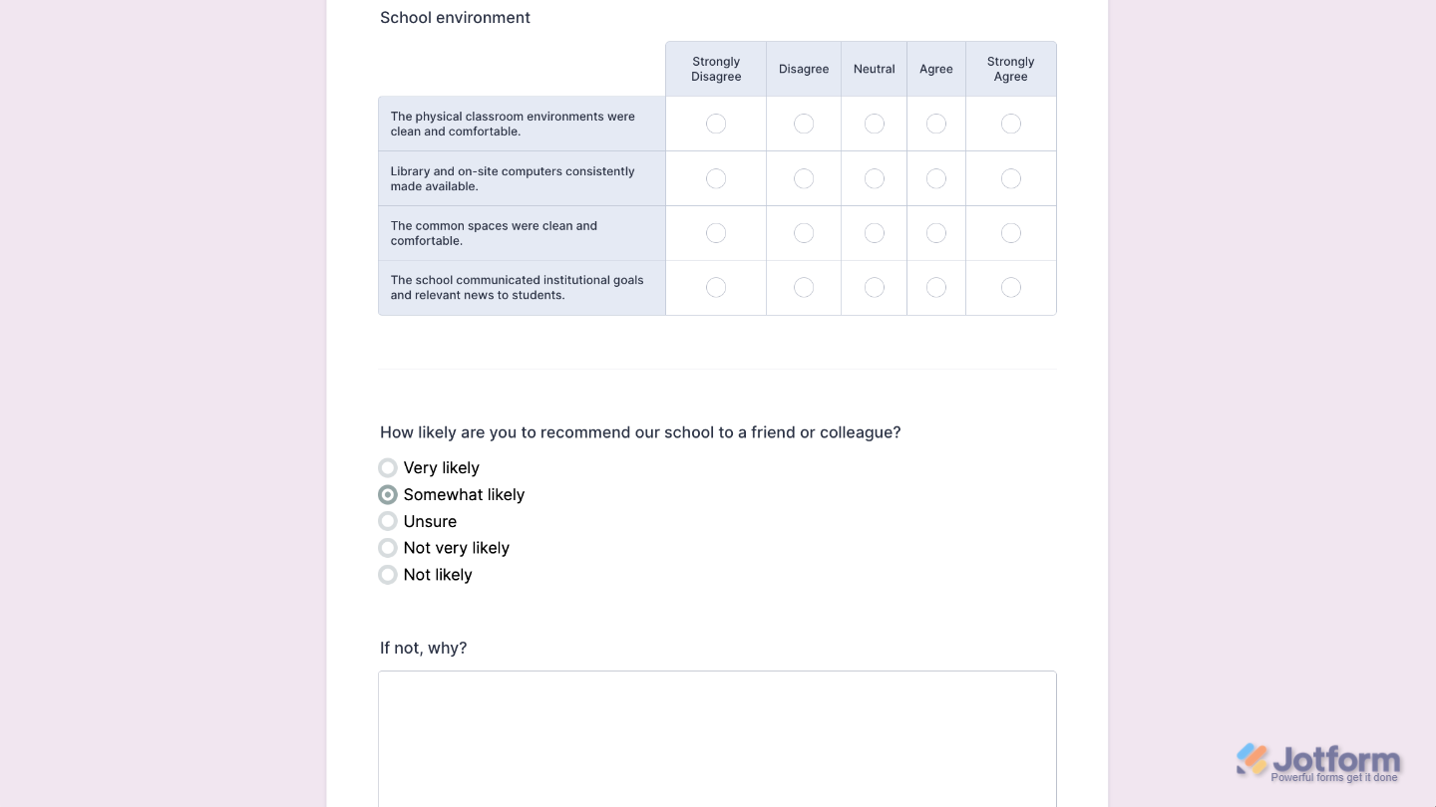Select Agree for clean classroom environments row

click(935, 124)
